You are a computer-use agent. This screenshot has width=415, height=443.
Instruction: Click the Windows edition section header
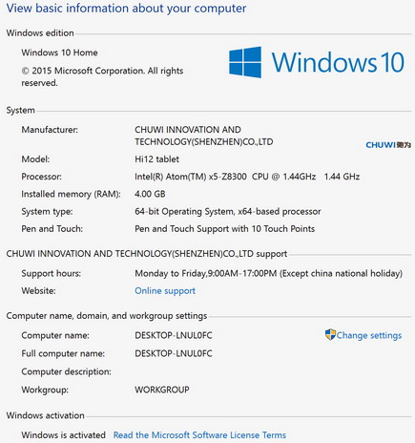(40, 33)
